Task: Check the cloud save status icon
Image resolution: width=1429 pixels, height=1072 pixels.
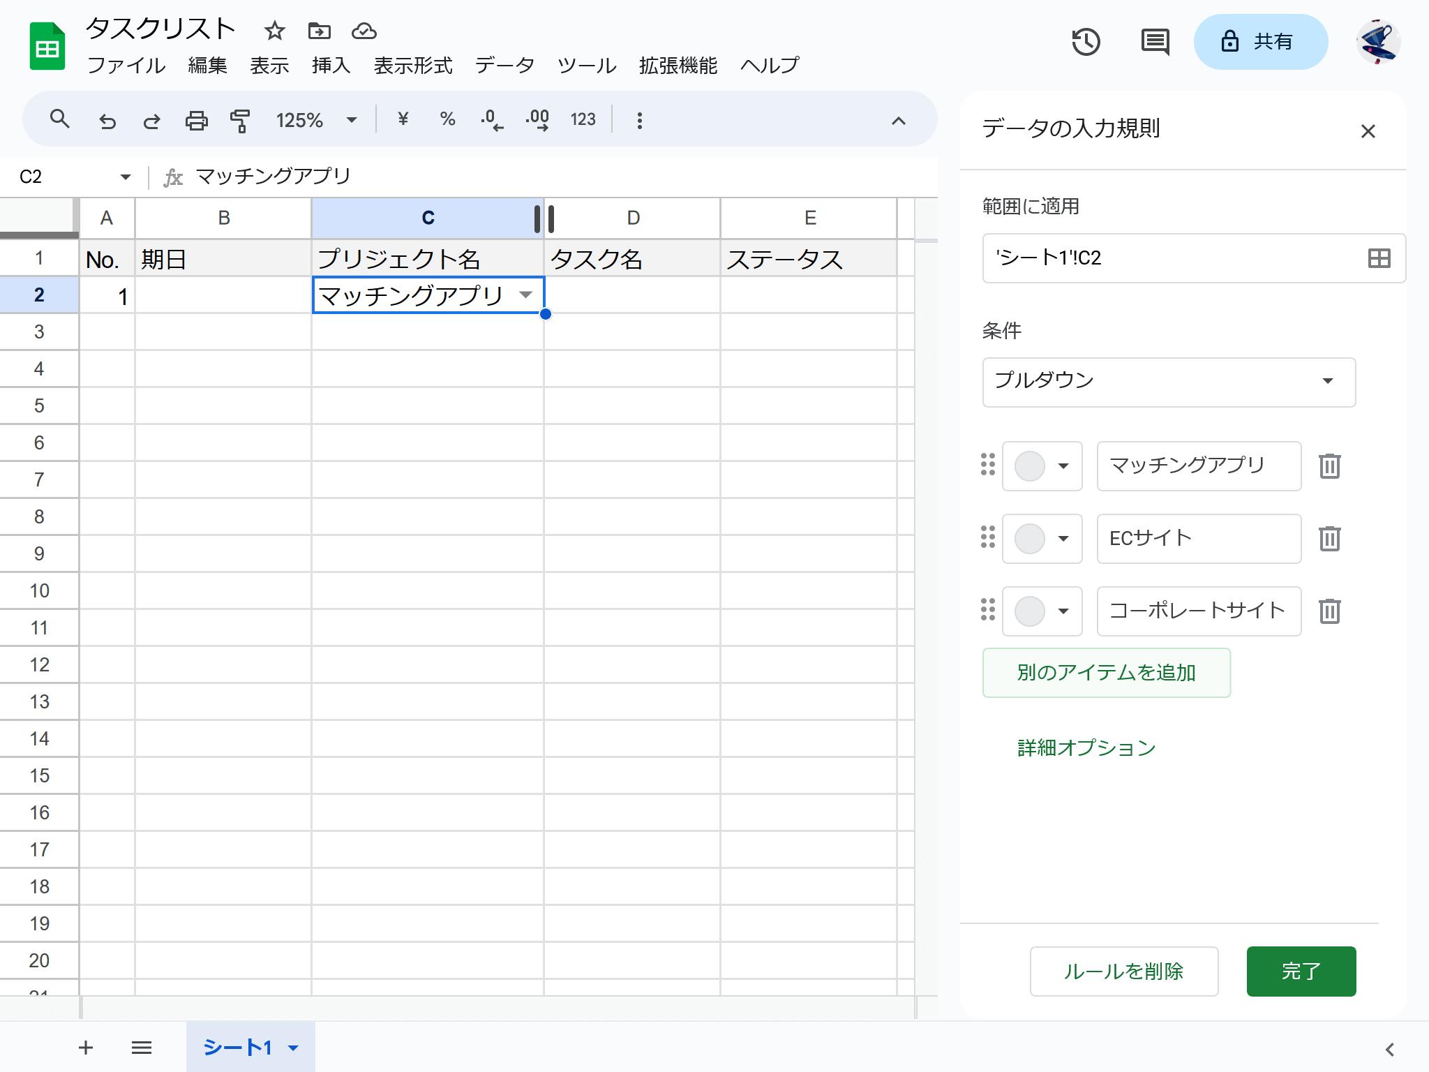Action: [364, 31]
